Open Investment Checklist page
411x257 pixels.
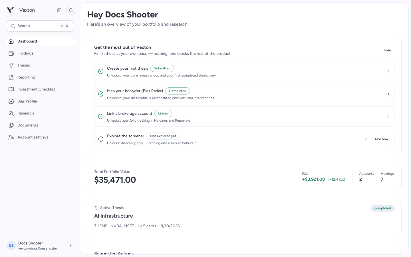coord(40,89)
